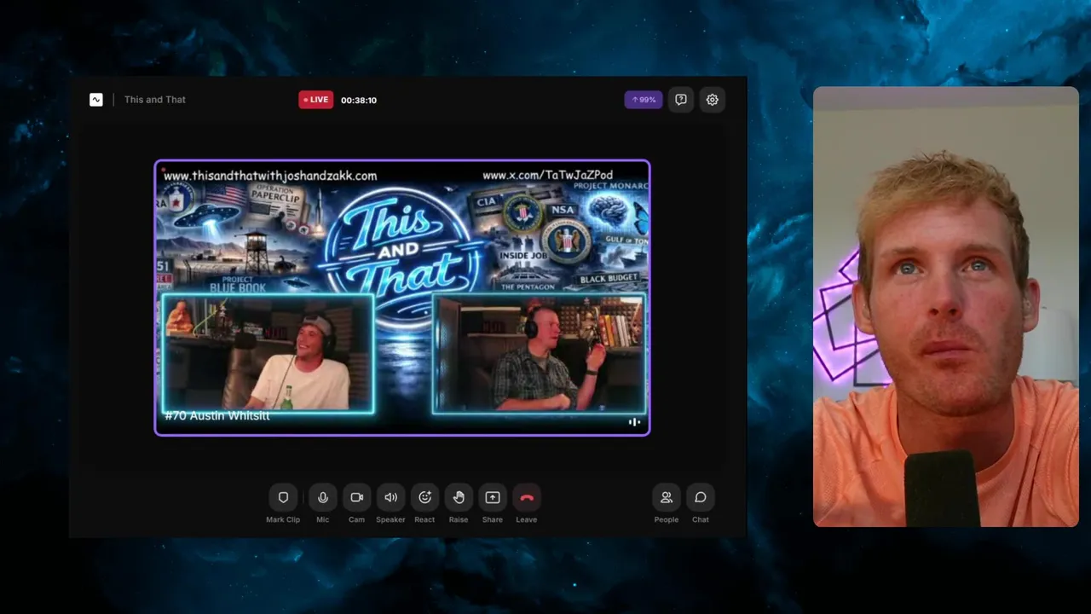Click the 99% connection quality badge
This screenshot has height=614, width=1091.
644,100
